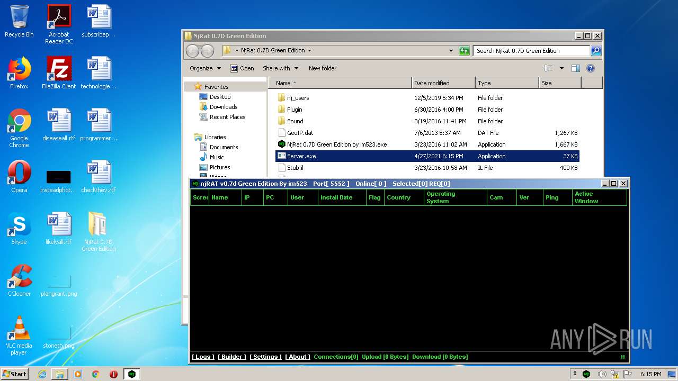This screenshot has width=678, height=381.
Task: Click Internet Explorer taskbar icon
Action: [42, 374]
